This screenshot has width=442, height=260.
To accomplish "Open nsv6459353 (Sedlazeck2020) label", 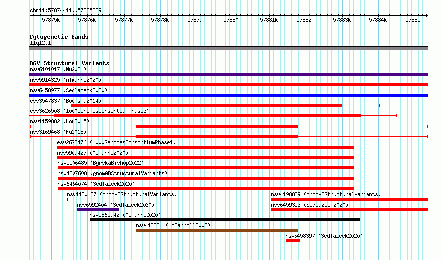I will tap(309, 205).
